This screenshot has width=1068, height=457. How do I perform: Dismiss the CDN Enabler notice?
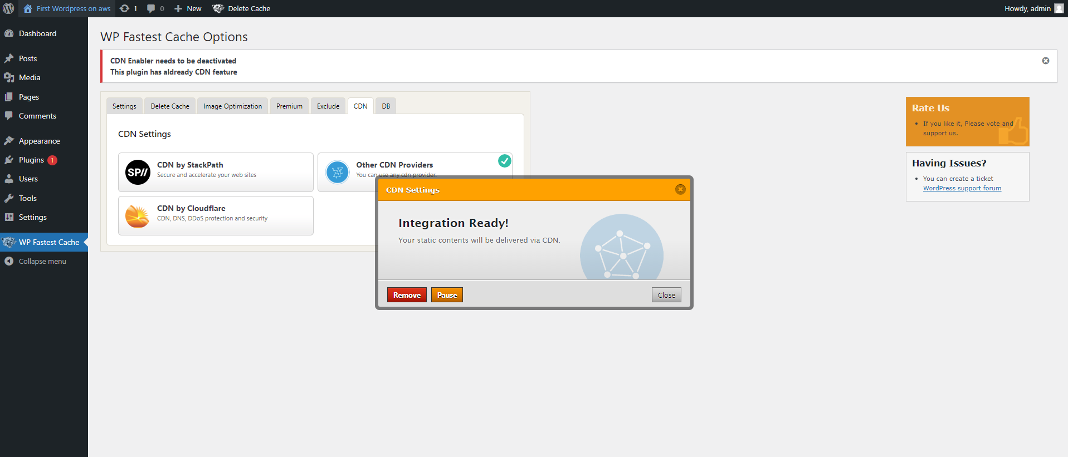point(1046,61)
